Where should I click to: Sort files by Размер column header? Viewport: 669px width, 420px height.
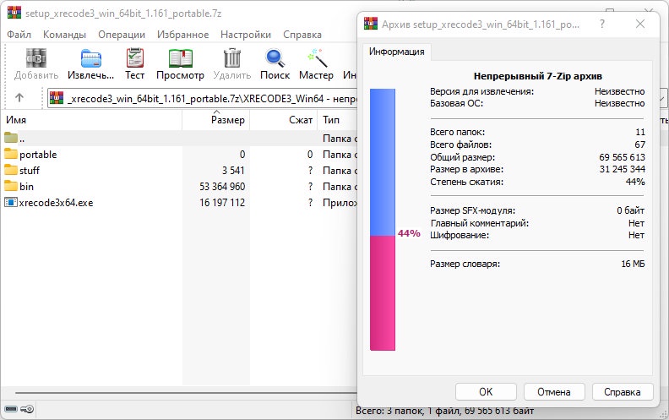tap(216, 121)
